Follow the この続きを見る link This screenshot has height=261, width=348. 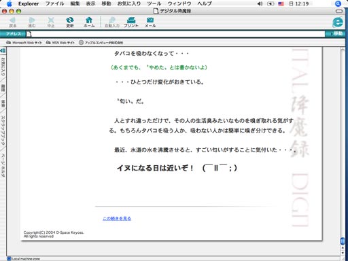pos(117,218)
